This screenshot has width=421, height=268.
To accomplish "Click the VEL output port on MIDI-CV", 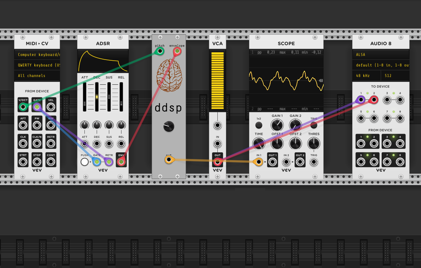I will pyautogui.click(x=51, y=107).
